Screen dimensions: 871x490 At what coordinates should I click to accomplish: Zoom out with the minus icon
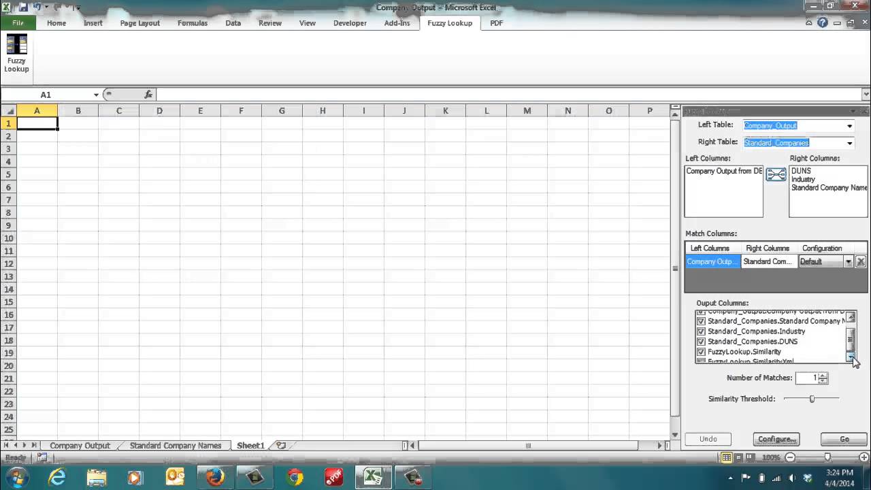(x=789, y=458)
